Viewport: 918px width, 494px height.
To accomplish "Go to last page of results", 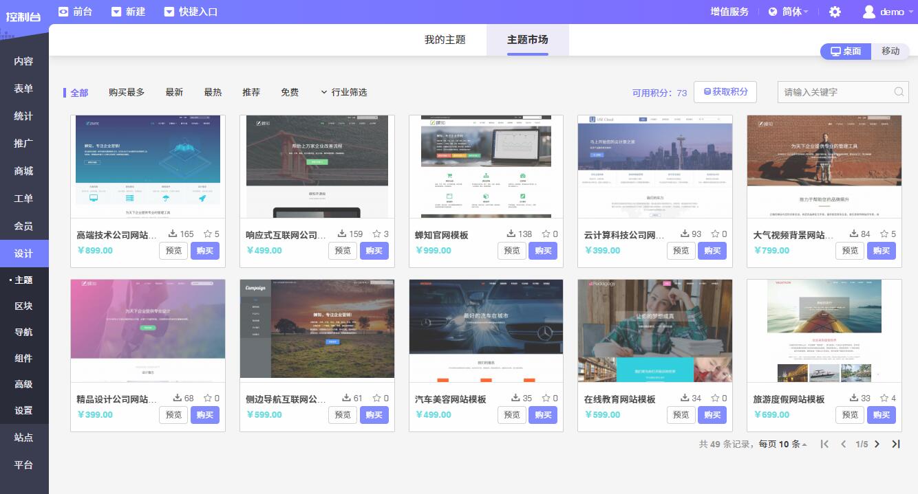I will [x=895, y=444].
